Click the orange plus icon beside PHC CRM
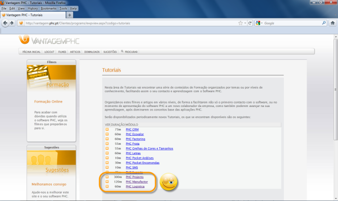 click(107, 129)
